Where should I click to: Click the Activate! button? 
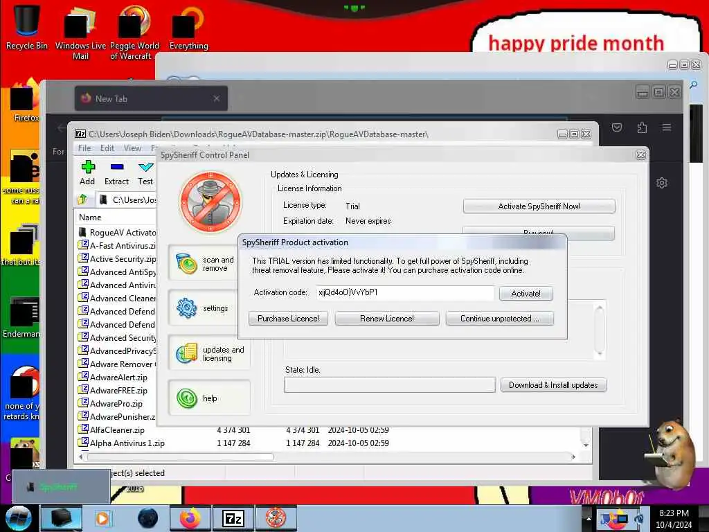coord(526,294)
